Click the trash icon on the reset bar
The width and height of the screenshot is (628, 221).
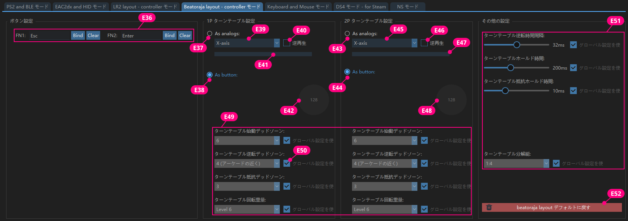tap(489, 208)
